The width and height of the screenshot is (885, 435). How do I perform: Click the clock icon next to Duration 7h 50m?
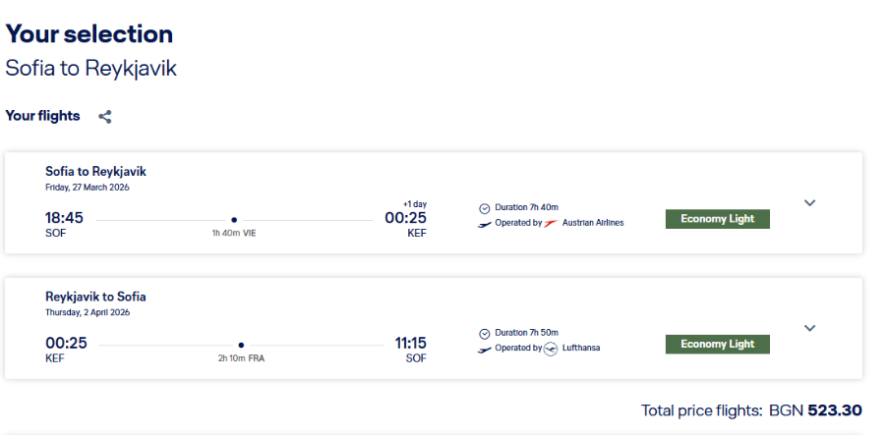point(484,333)
